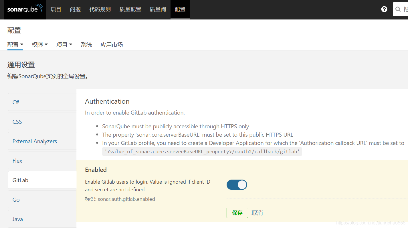This screenshot has height=228, width=408.
Task: Select CSS settings category
Action: 42,121
